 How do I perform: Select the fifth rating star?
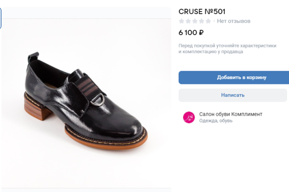208,21
